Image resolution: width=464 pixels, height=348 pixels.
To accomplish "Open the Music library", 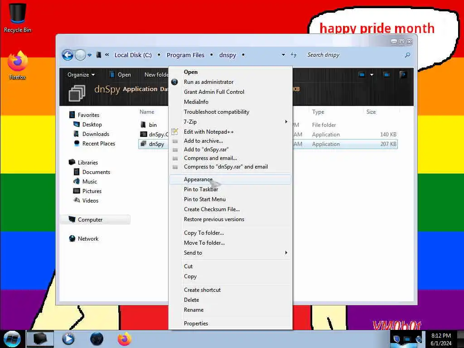I will pyautogui.click(x=89, y=181).
